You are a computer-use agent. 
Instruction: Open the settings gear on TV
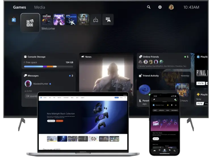[160, 7]
